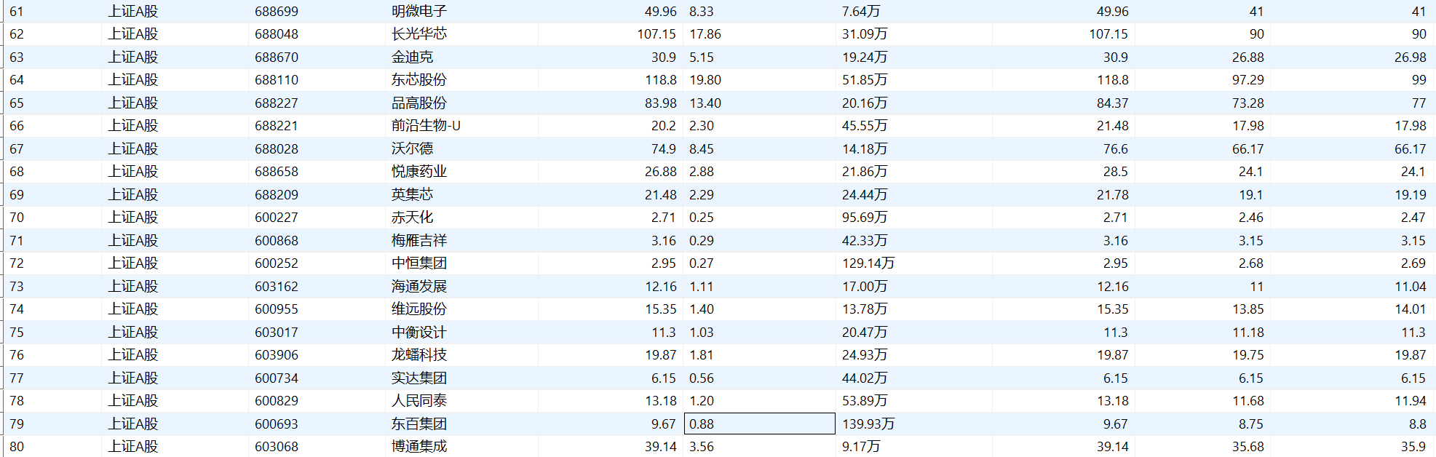Click the 东芯股份 cell
Viewport: 1436px width, 457px height.
[x=419, y=80]
